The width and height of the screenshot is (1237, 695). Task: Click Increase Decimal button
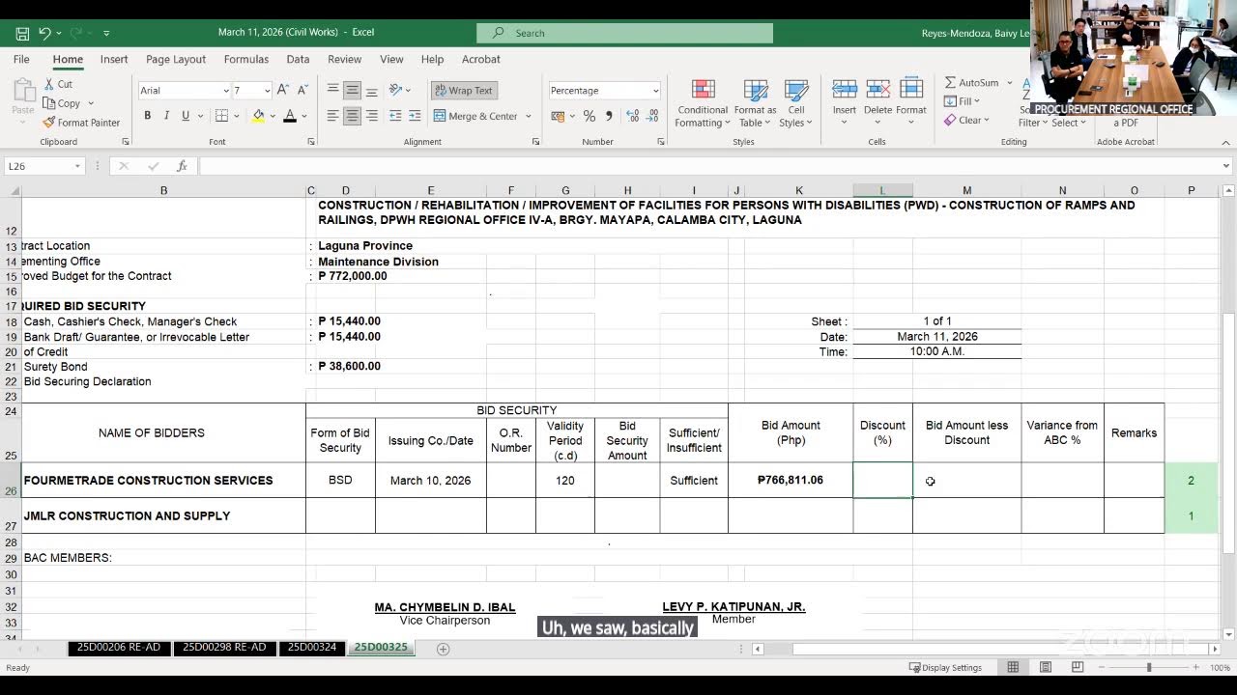click(x=630, y=116)
